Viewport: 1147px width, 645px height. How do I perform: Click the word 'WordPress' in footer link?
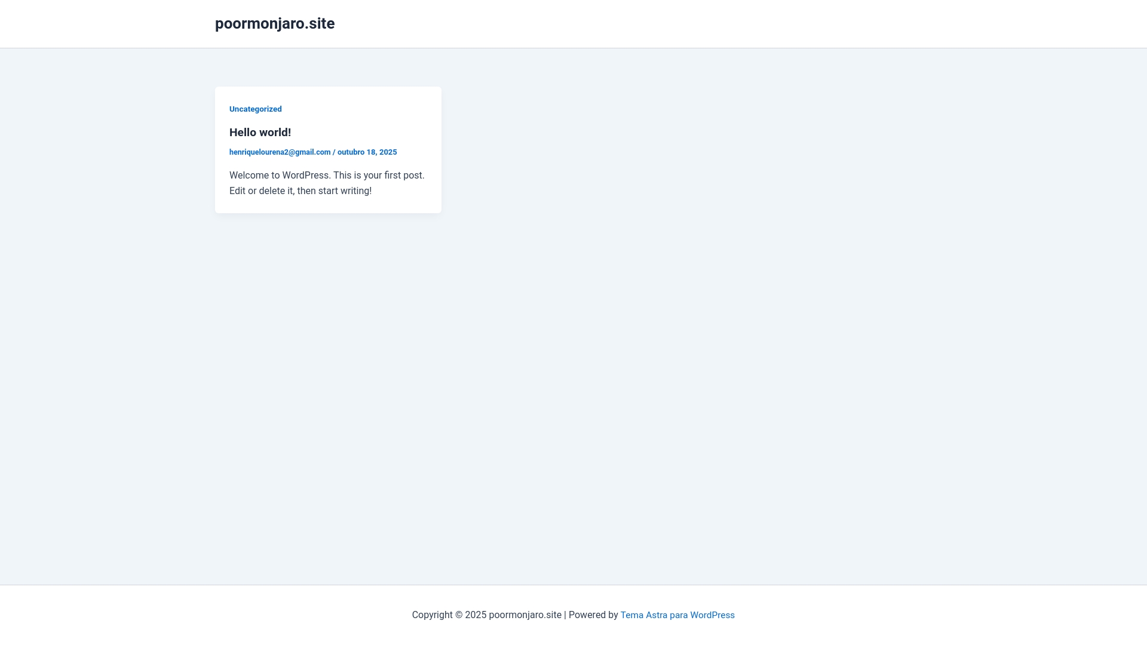tap(712, 615)
